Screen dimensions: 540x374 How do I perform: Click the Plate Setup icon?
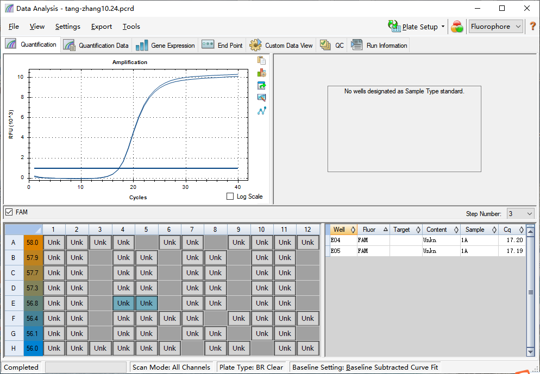point(394,26)
